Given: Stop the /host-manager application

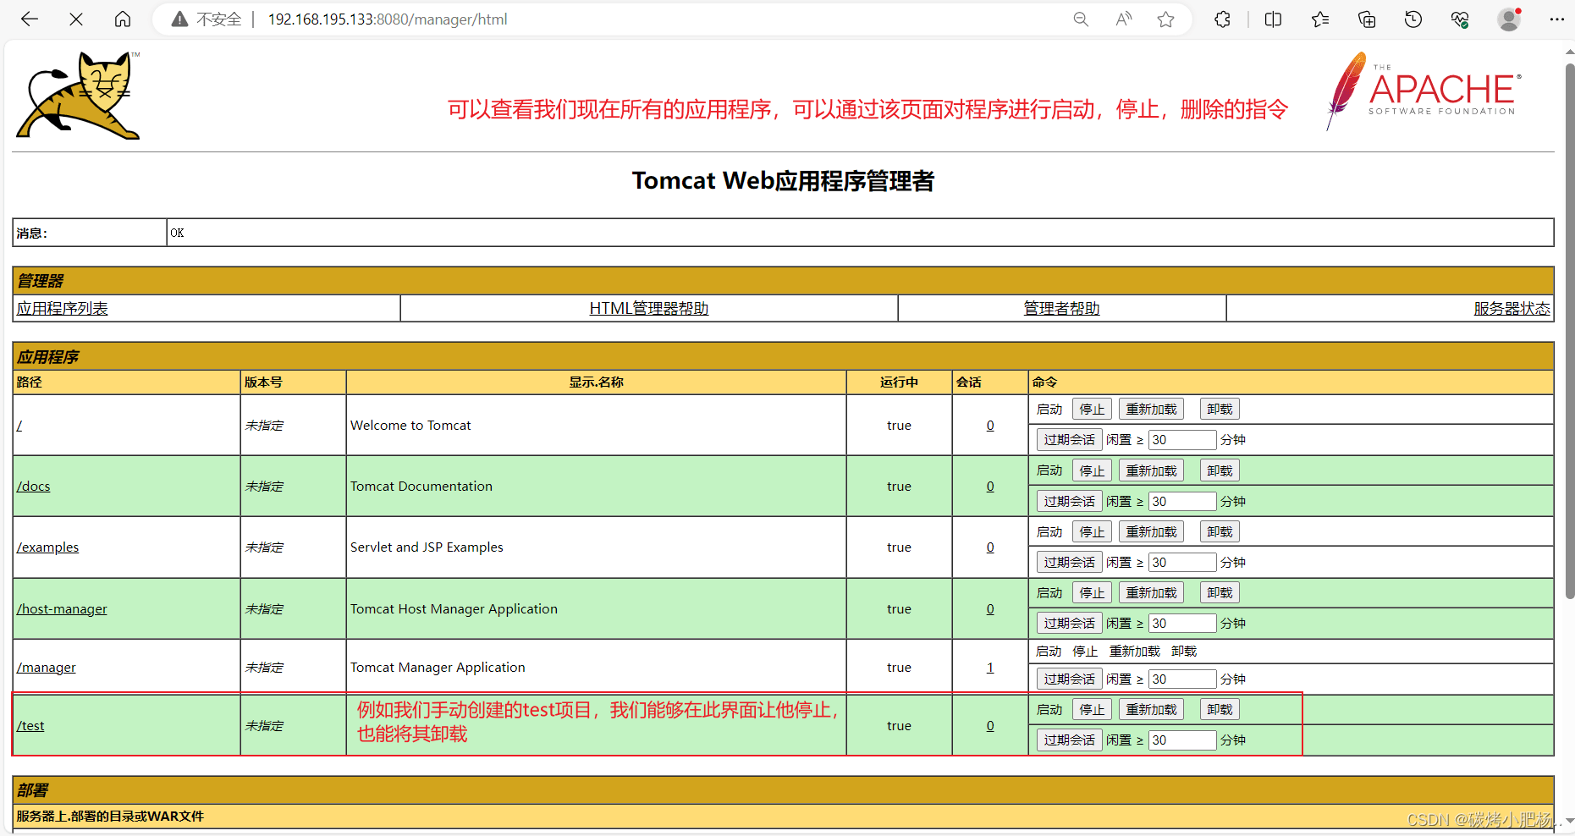Looking at the screenshot, I should tap(1092, 593).
